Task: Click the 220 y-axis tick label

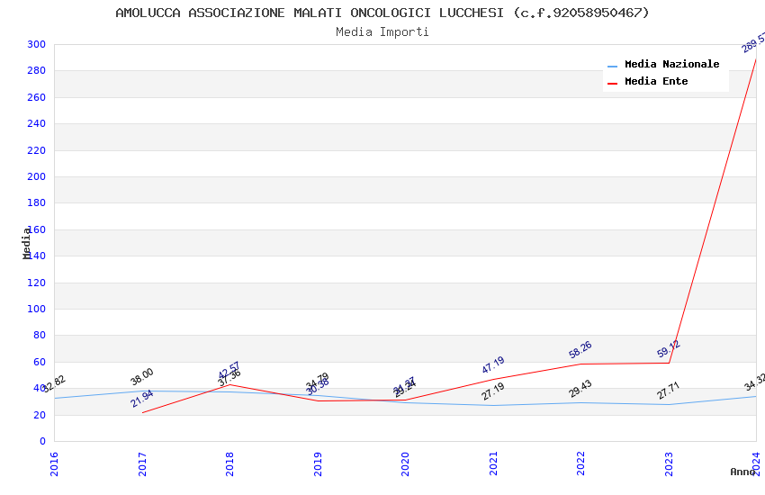Action: (x=37, y=150)
